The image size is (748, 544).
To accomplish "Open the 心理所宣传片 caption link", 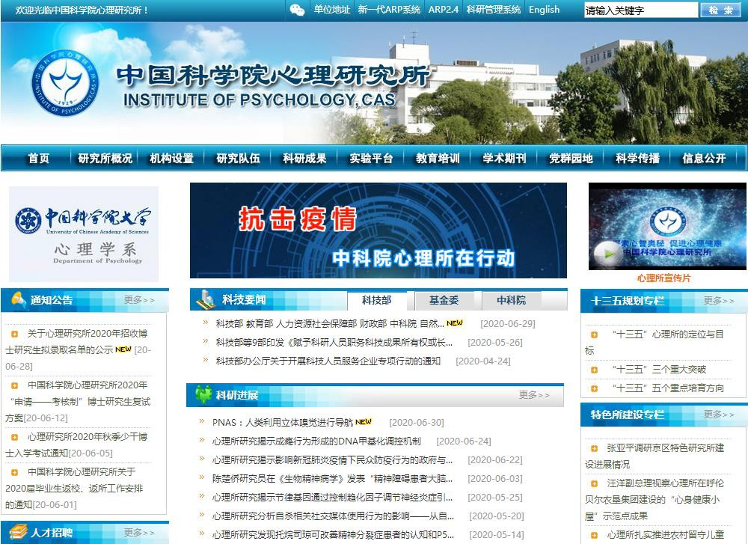I will [x=663, y=278].
